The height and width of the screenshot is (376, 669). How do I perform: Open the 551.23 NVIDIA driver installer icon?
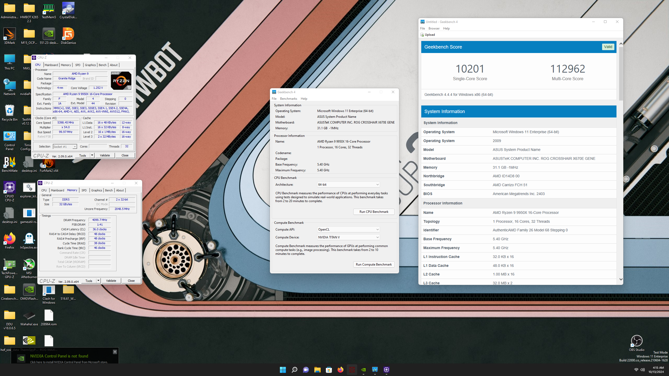point(49,36)
